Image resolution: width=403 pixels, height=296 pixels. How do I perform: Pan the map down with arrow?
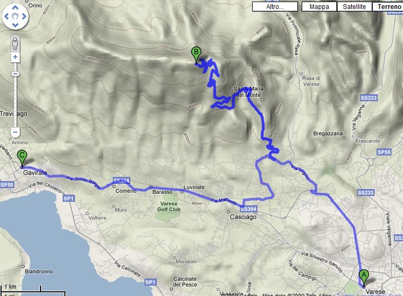point(15,25)
